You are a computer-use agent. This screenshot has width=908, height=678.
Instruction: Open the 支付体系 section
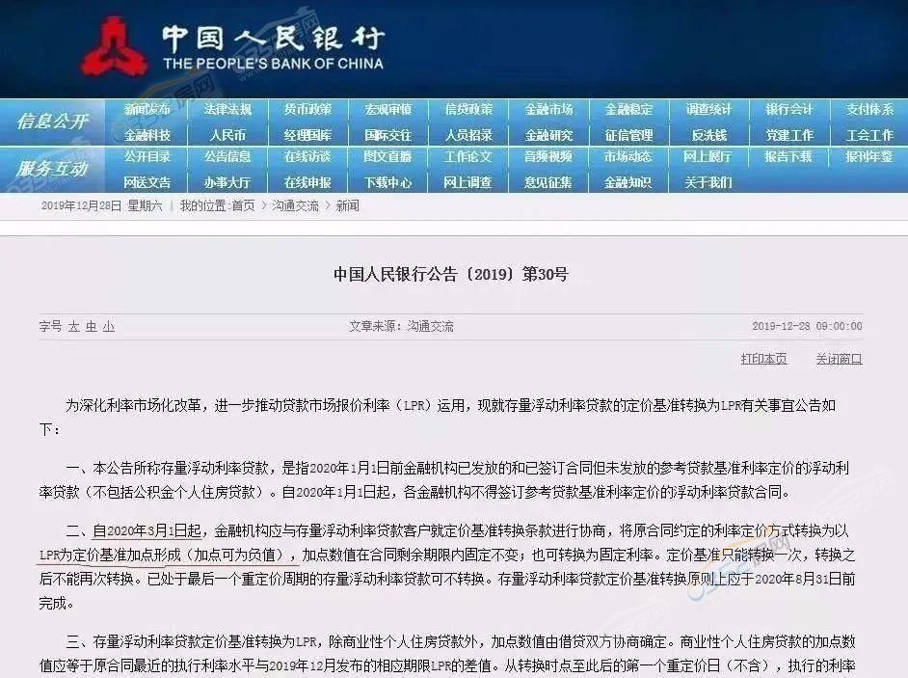[x=869, y=110]
